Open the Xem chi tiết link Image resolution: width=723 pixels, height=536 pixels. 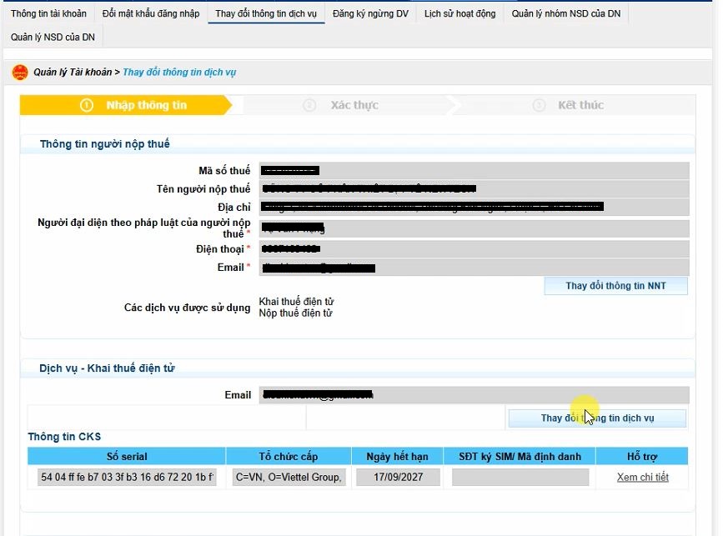[642, 478]
